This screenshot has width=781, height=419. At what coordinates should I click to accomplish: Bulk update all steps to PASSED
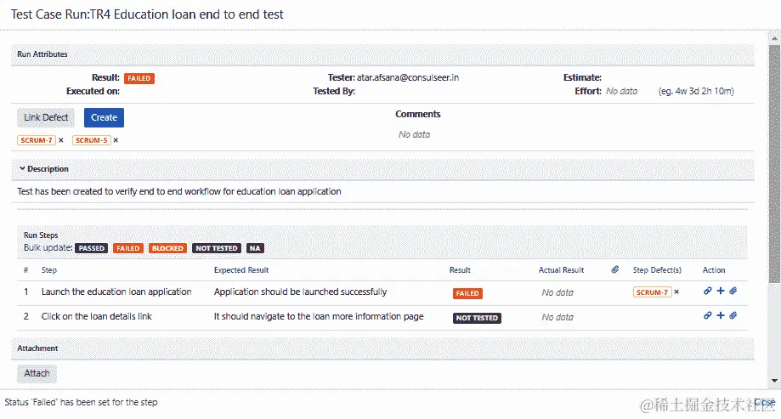[x=91, y=248]
